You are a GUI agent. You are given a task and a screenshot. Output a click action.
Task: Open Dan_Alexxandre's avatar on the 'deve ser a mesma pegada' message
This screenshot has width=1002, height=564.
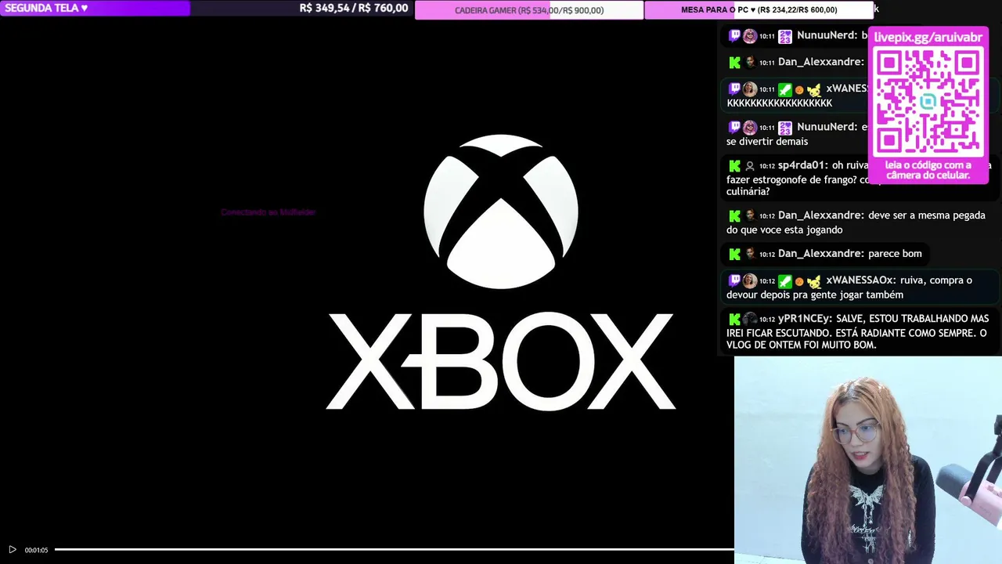[750, 215]
